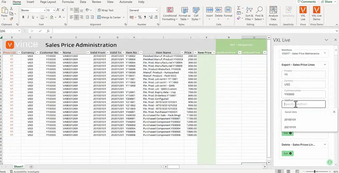Image resolution: width=339 pixels, height=173 pixels.
Task: Run the Delete Sales Prices Lines workflow
Action: (287, 153)
